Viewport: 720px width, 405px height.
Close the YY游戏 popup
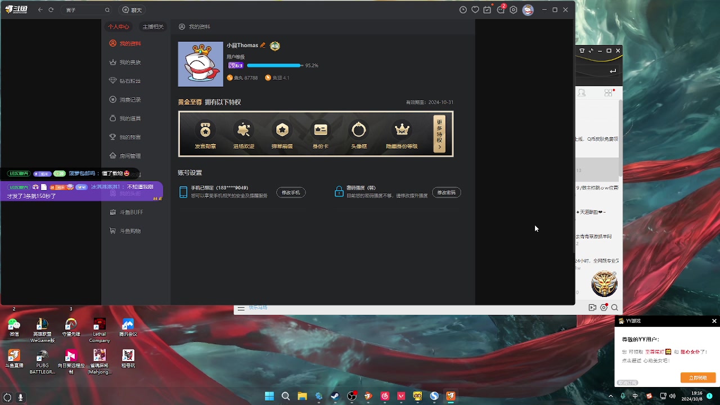point(714,321)
